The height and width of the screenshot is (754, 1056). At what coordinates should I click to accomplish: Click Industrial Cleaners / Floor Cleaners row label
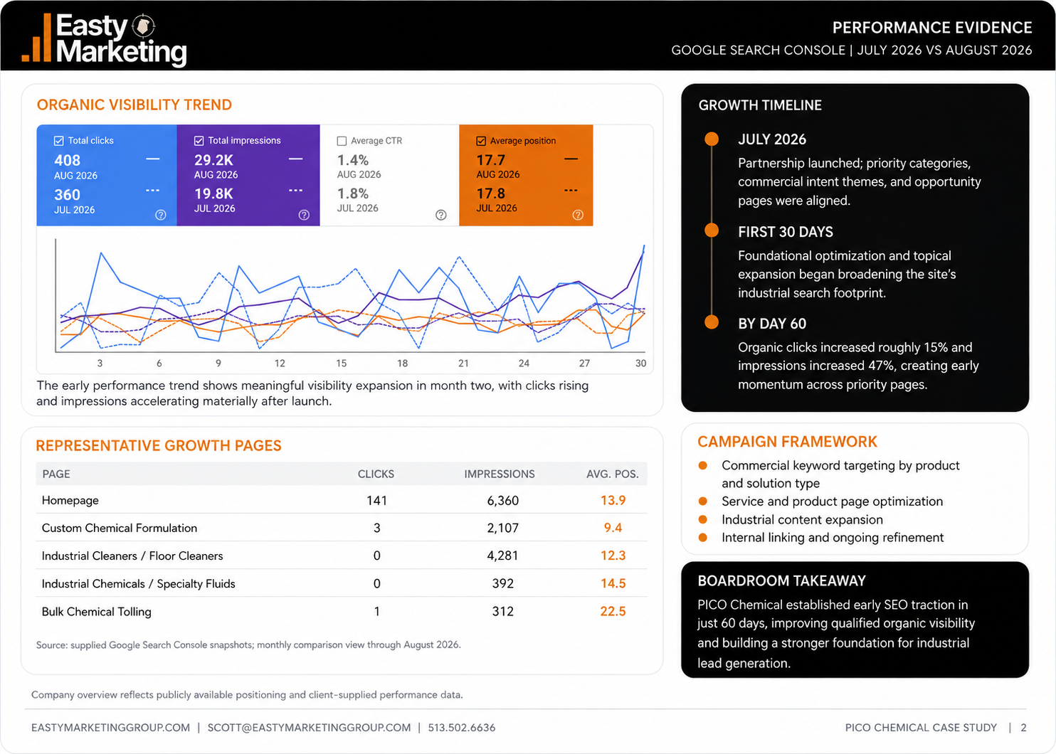132,556
